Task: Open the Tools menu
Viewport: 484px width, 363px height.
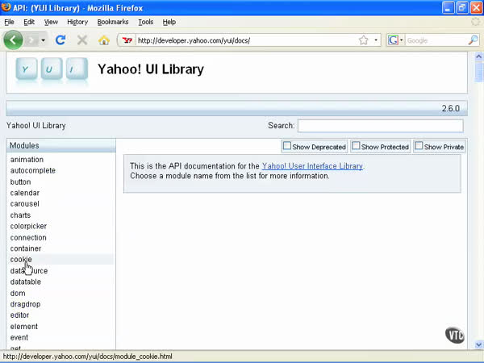Action: pos(145,22)
